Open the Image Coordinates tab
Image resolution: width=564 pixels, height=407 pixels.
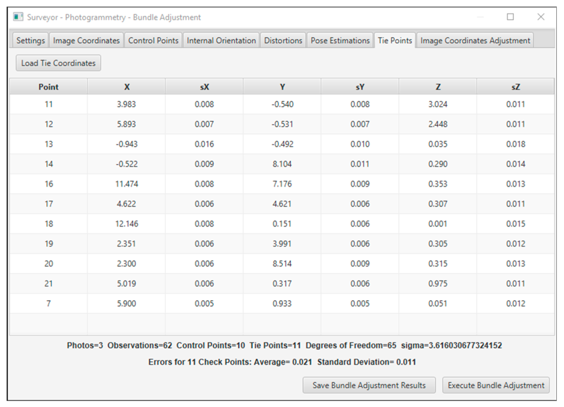pyautogui.click(x=86, y=41)
